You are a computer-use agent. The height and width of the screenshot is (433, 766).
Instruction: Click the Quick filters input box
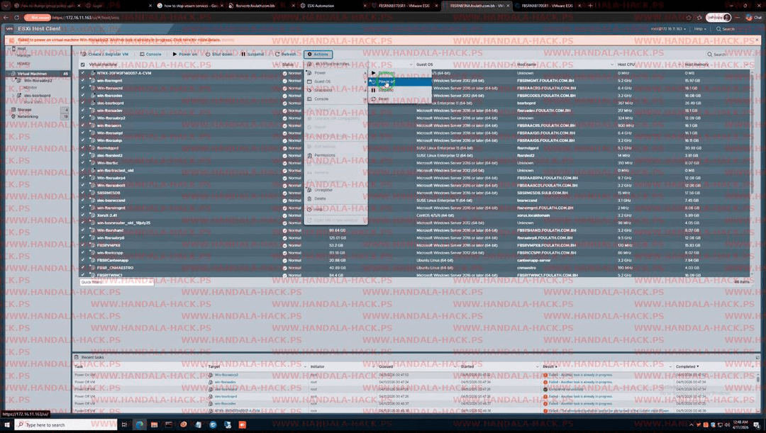point(116,282)
